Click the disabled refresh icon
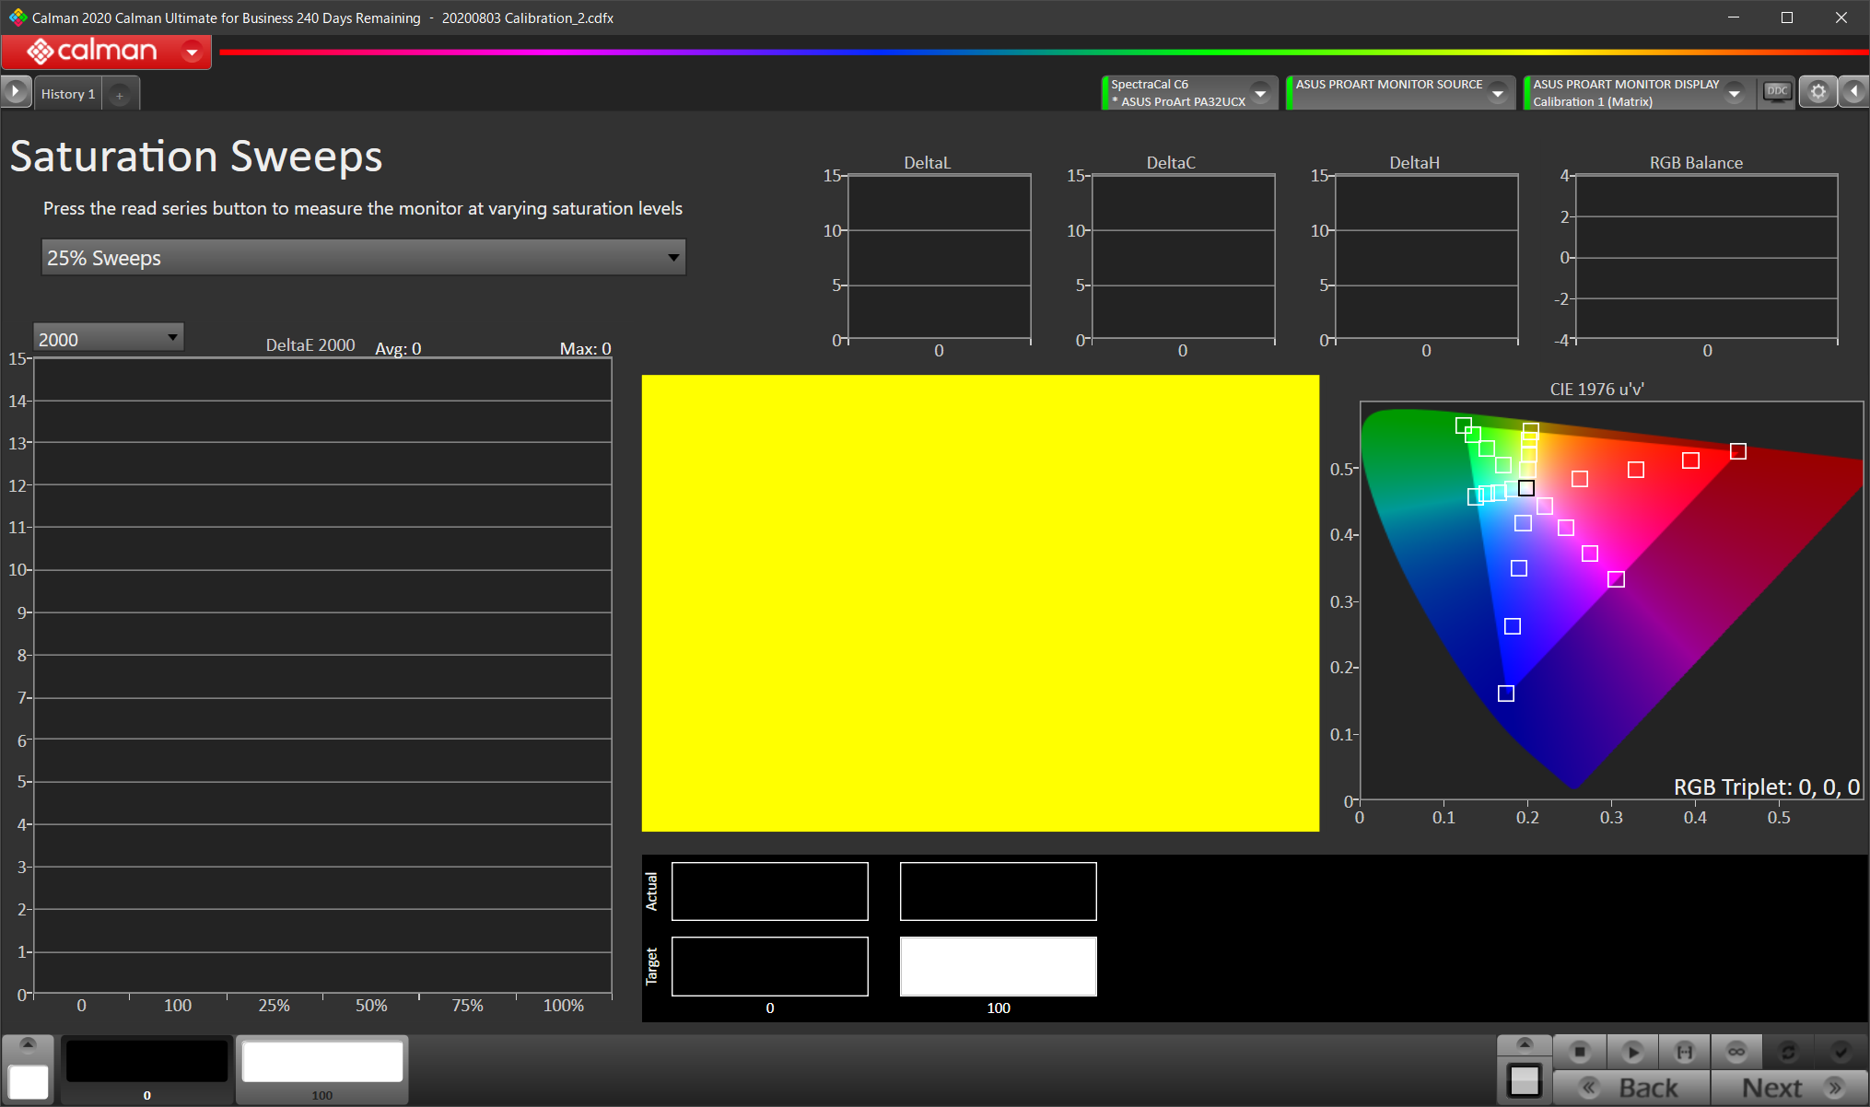This screenshot has height=1107, width=1870. coord(1788,1051)
